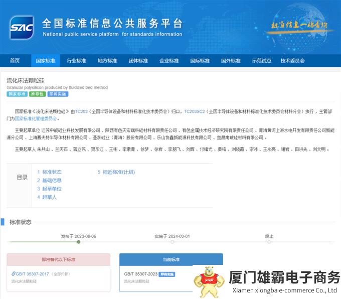341x299 pixels.
Task: Jump to 5 相近标准(计划) section
Action: [x=116, y=172]
